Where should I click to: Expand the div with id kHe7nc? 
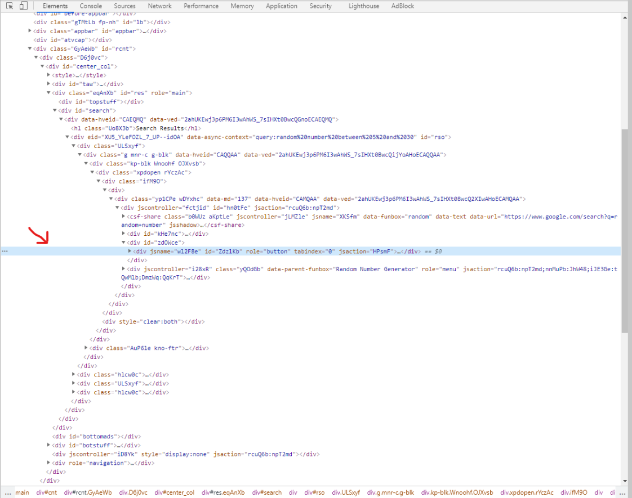tap(123, 234)
